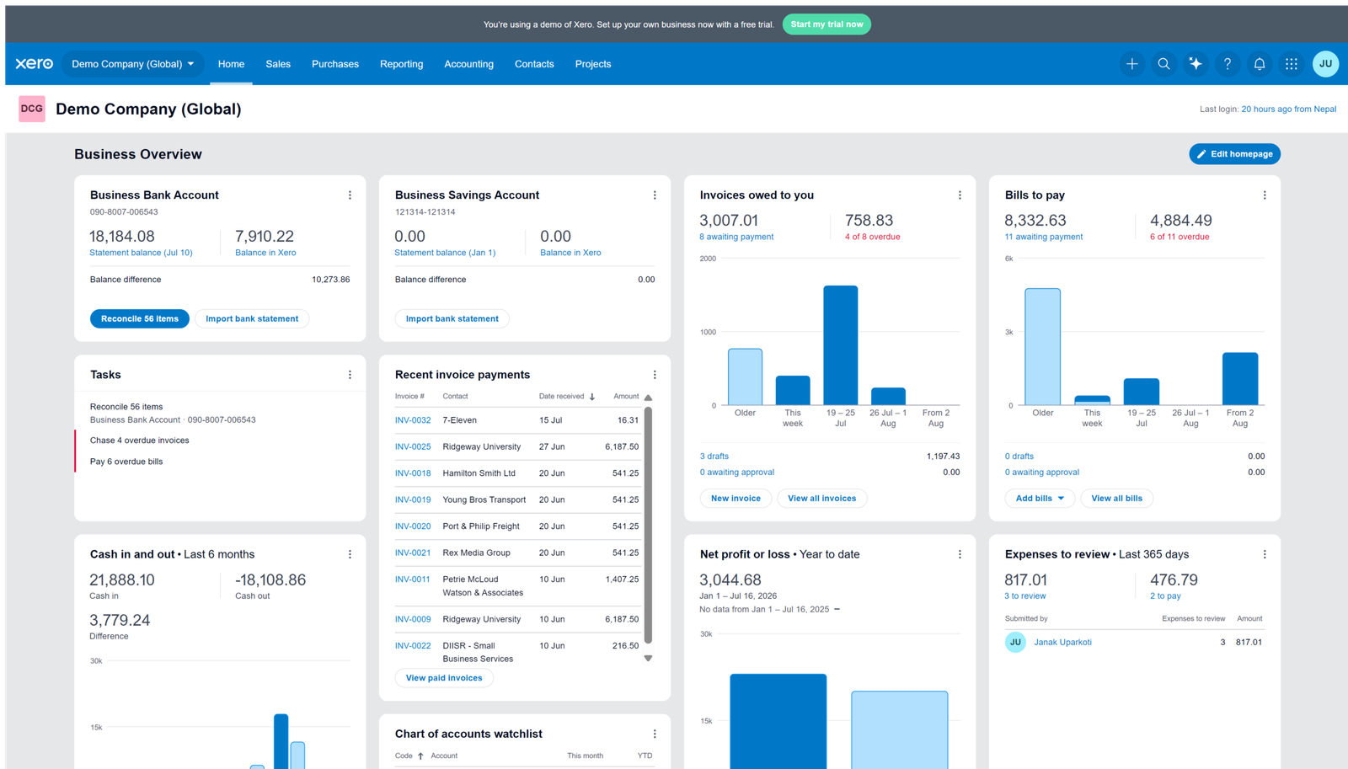Open Business Savings Account options menu
The image size is (1348, 769).
pyautogui.click(x=655, y=195)
